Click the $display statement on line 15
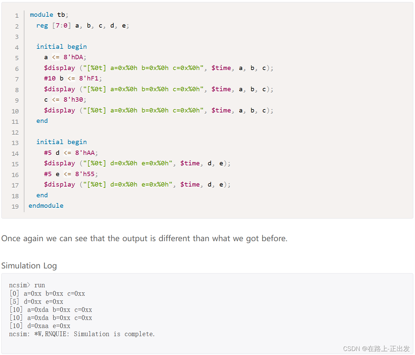 (137, 163)
